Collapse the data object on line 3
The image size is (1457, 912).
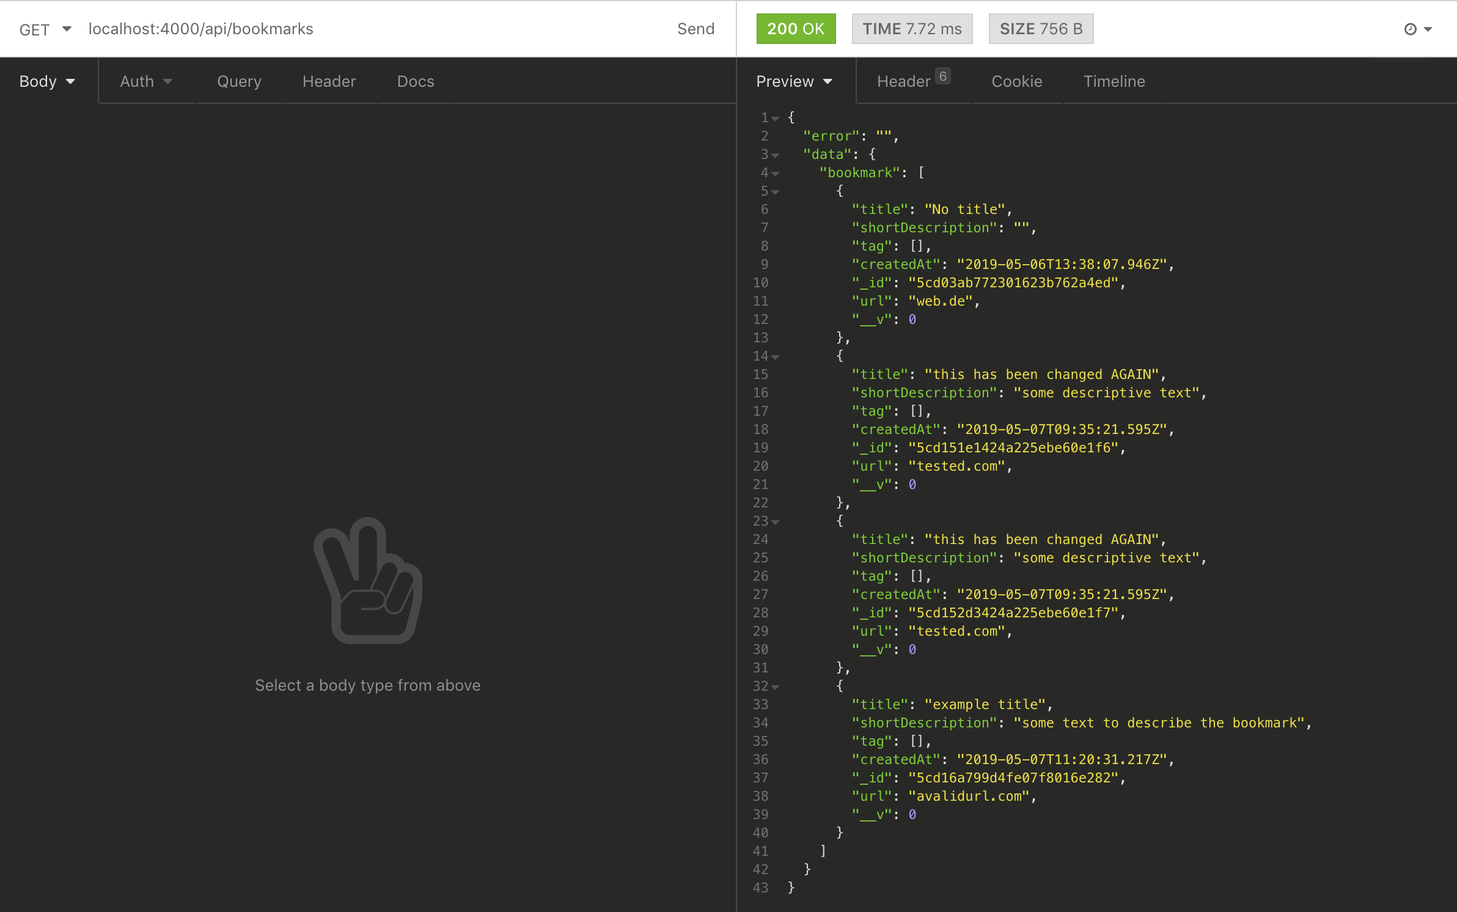point(775,154)
